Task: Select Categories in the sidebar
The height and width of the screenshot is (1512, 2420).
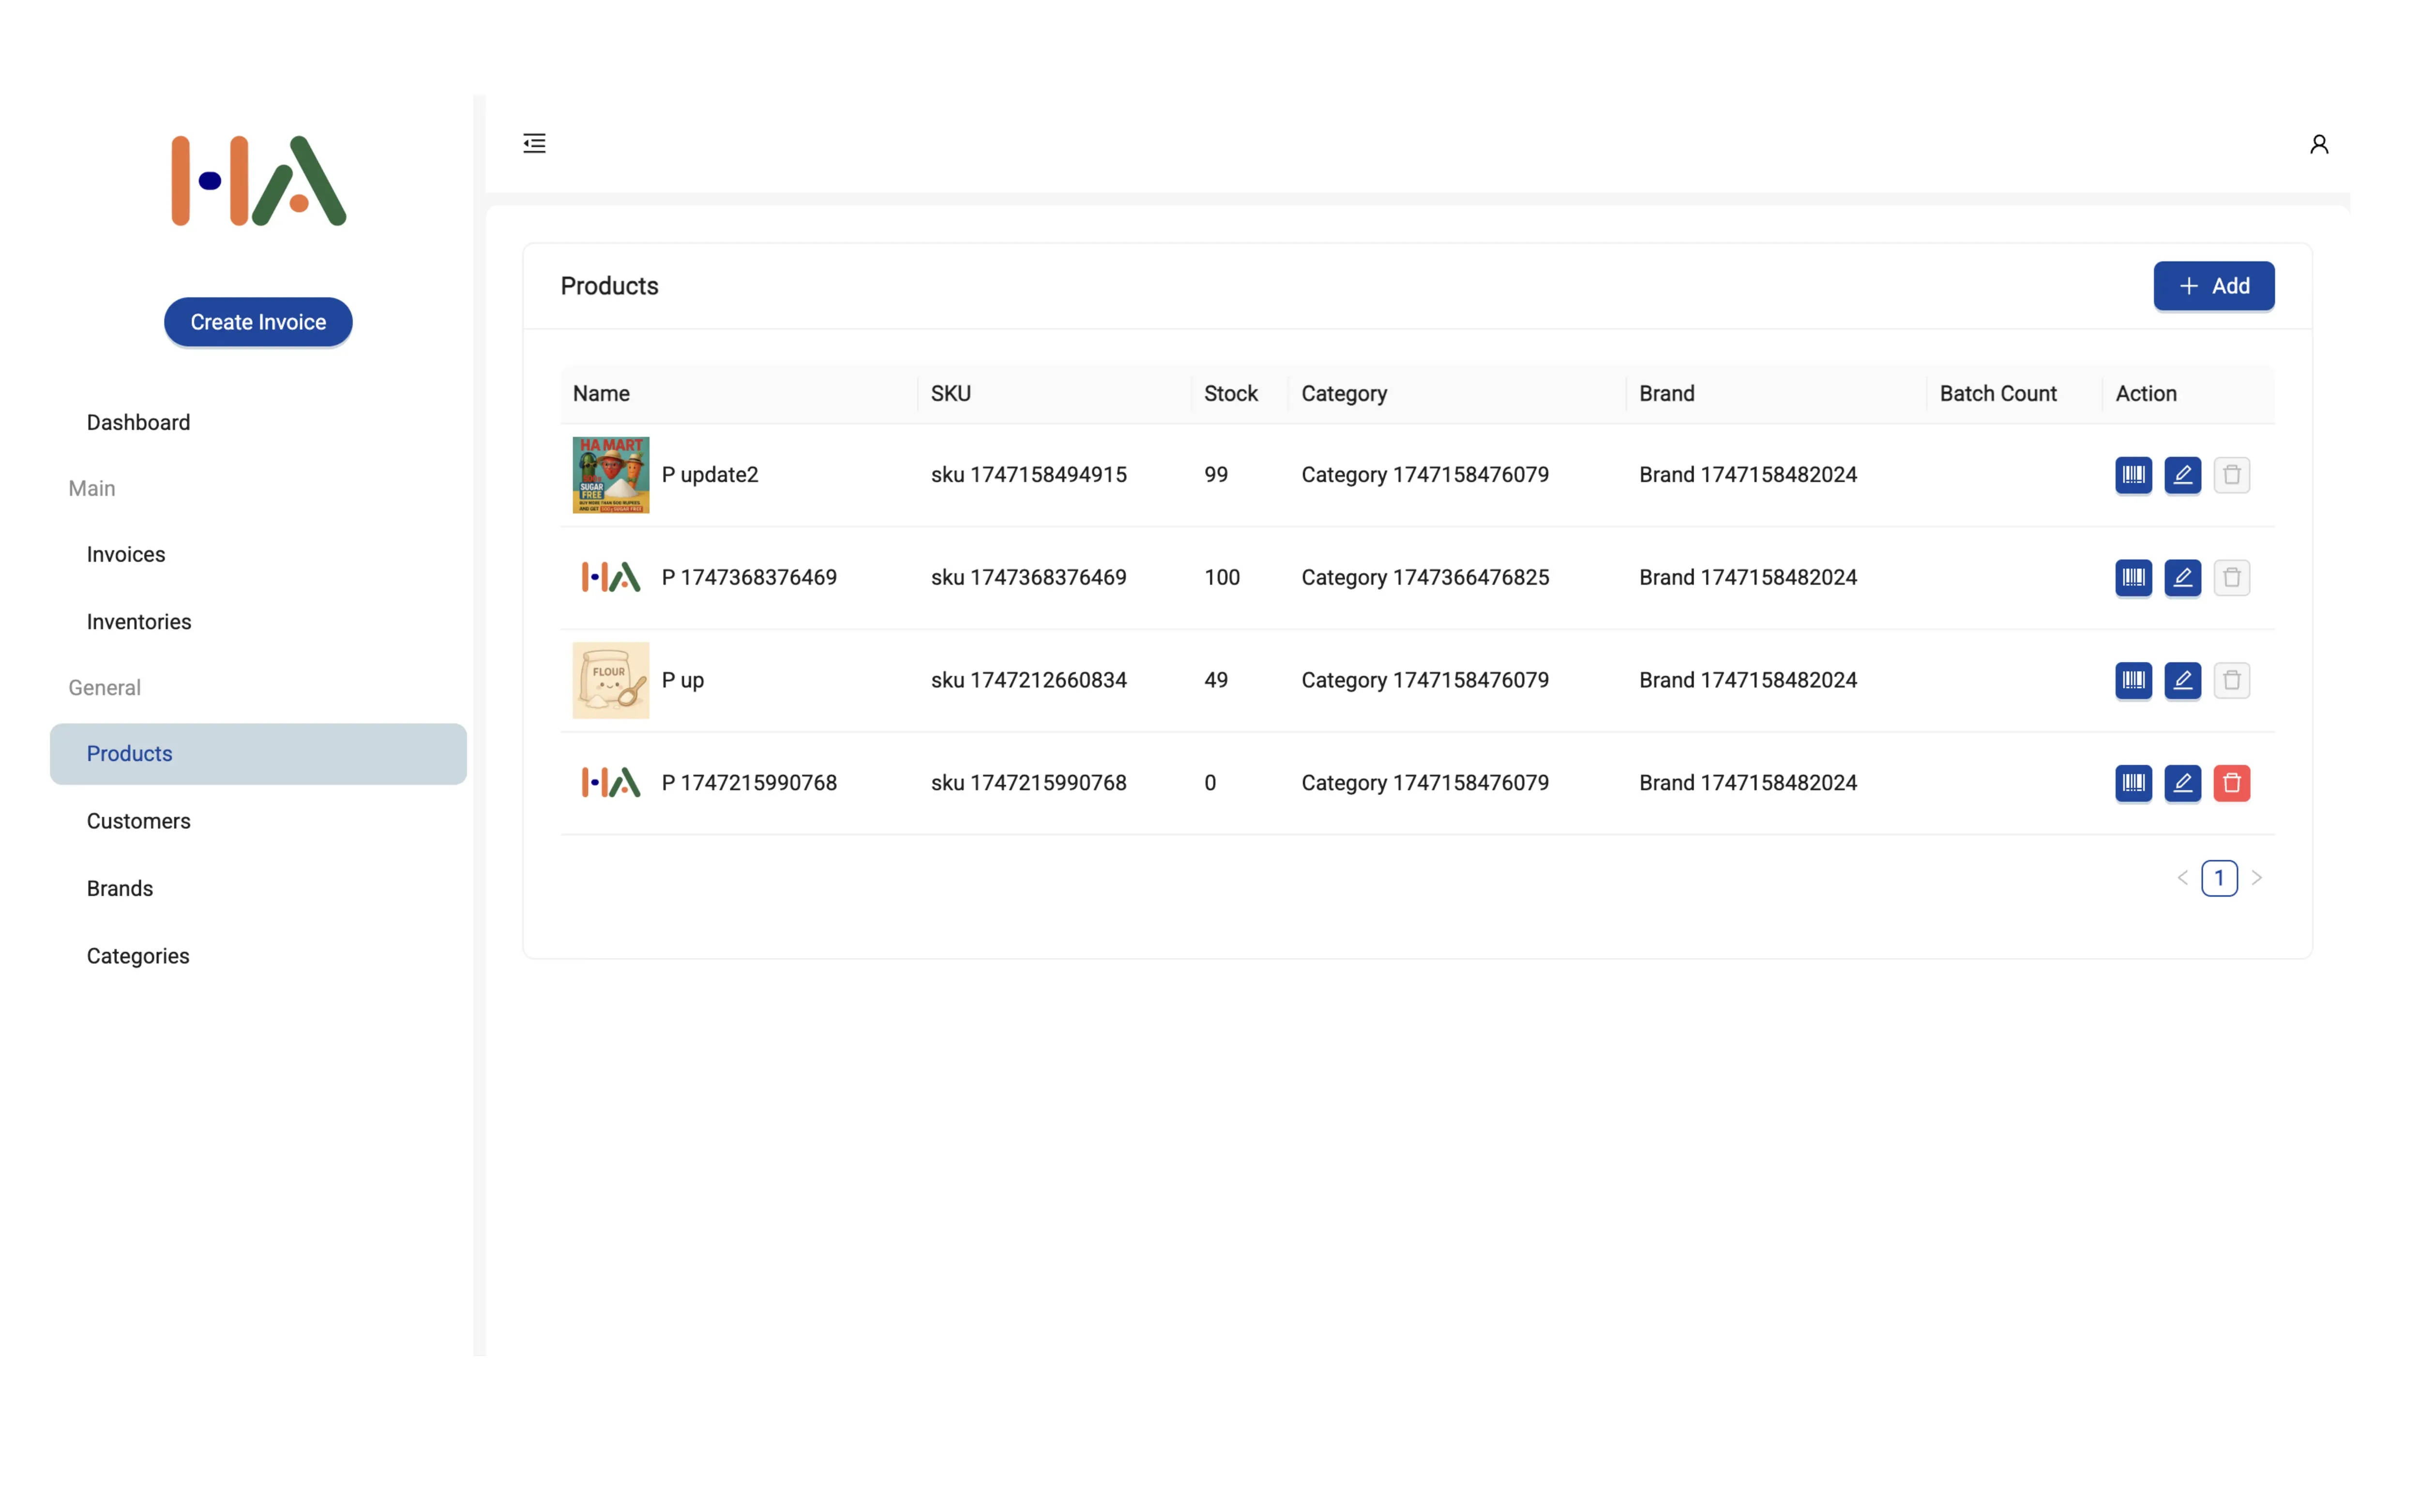Action: click(137, 956)
